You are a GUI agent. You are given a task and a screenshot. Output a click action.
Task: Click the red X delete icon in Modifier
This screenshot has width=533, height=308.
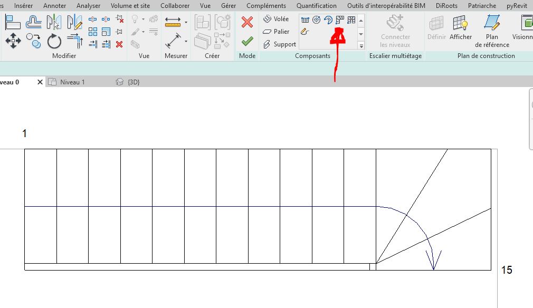pyautogui.click(x=119, y=44)
